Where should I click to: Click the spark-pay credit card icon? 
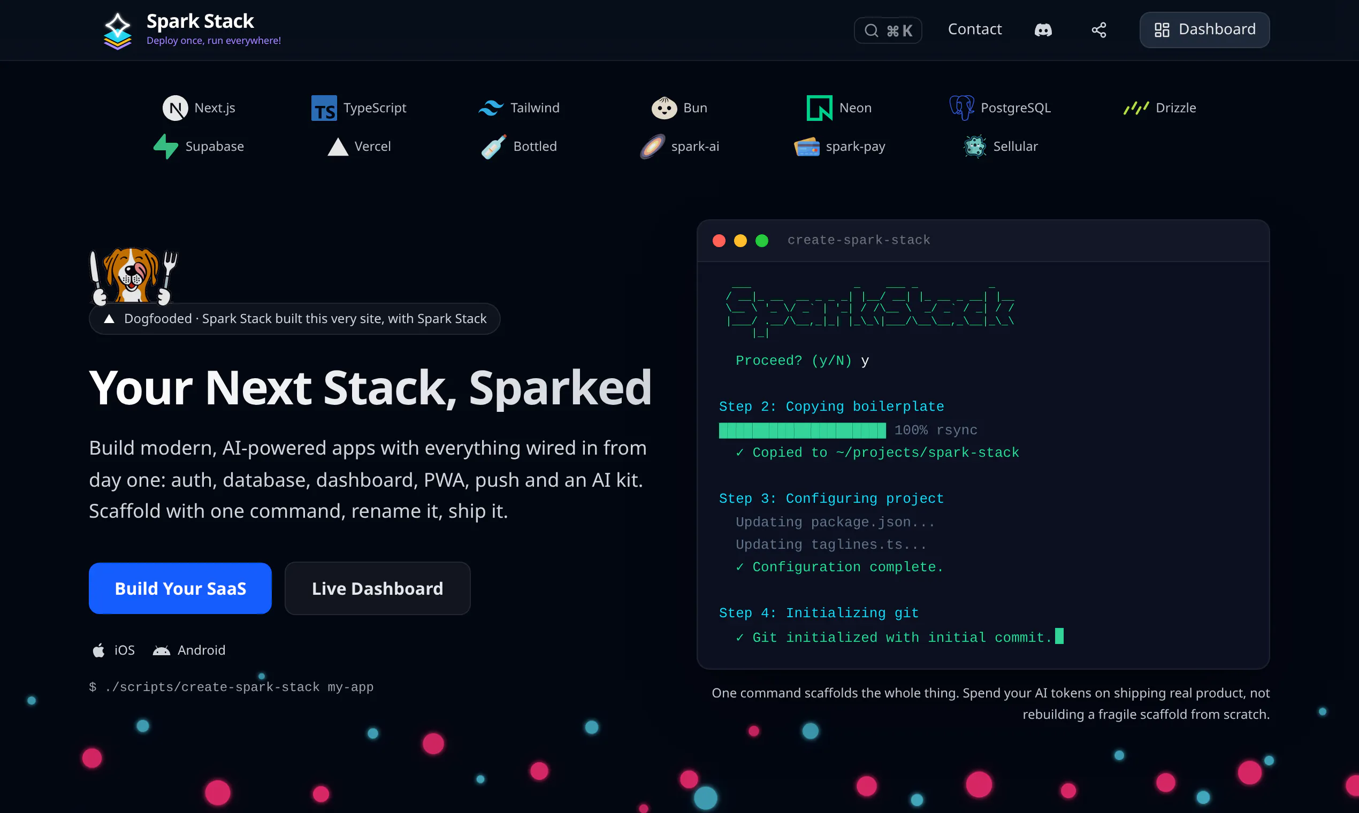point(807,147)
